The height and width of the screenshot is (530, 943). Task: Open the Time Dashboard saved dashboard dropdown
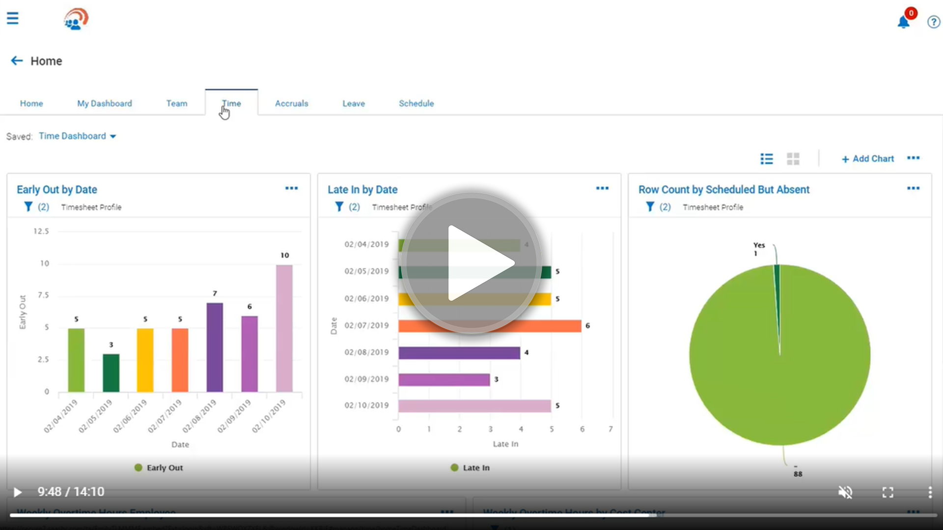click(78, 136)
